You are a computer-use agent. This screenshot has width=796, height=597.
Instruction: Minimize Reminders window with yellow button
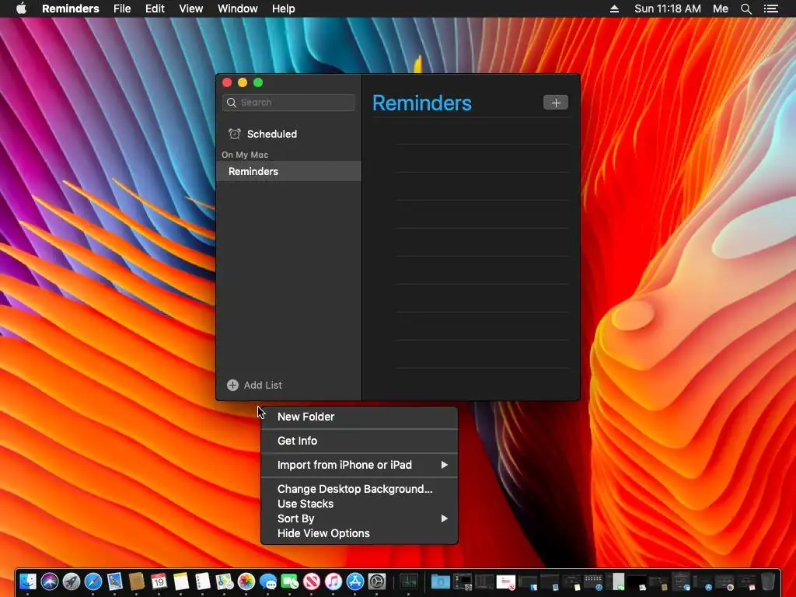point(243,82)
